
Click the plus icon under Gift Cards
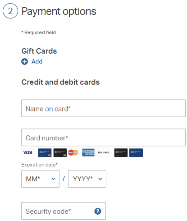[x=24, y=61]
